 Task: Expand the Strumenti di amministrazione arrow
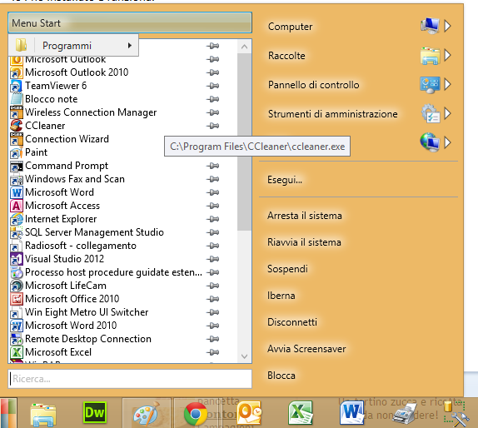pos(447,113)
